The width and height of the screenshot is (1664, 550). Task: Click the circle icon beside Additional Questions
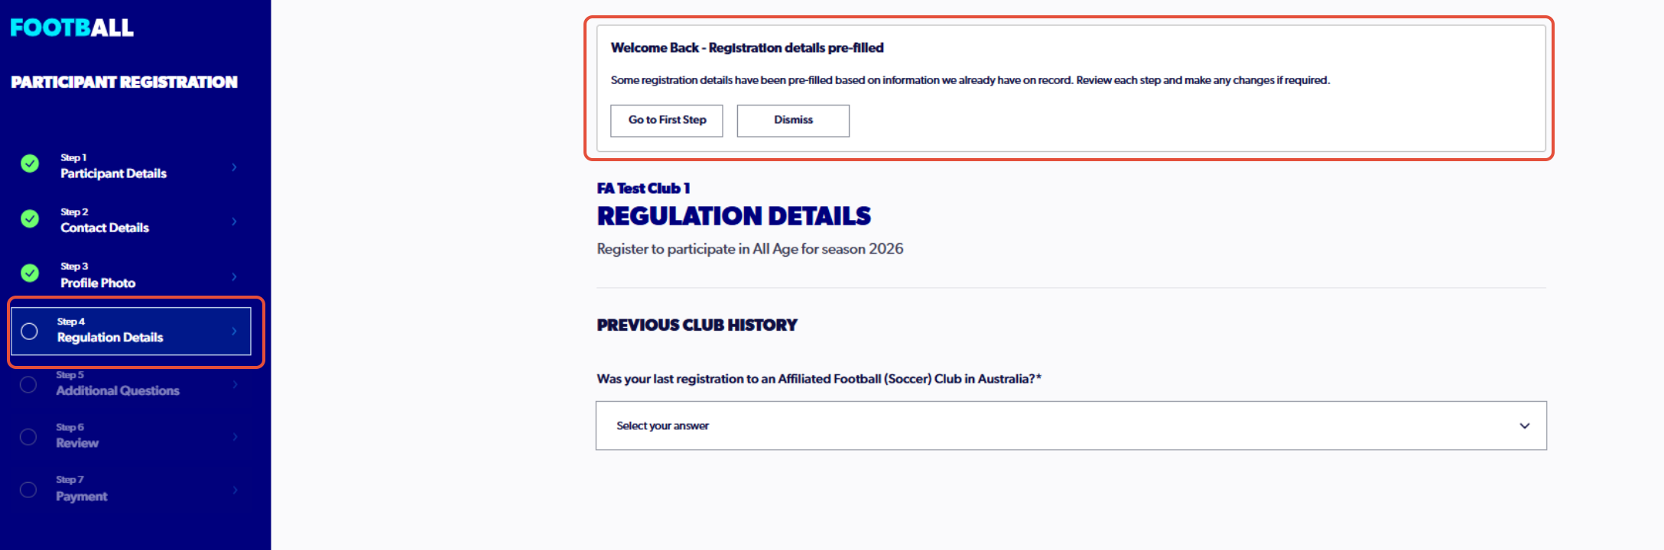28,384
